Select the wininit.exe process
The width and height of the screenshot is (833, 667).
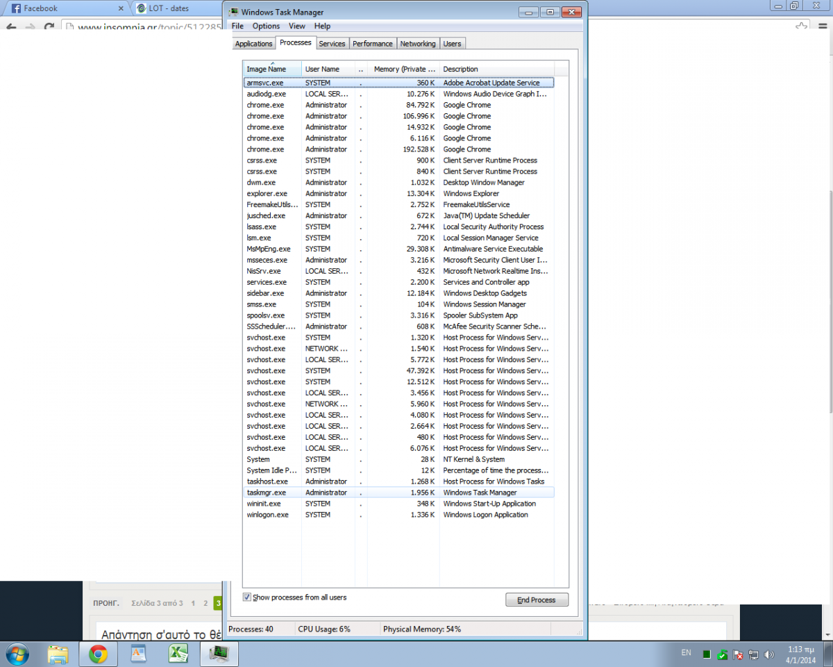pyautogui.click(x=398, y=504)
